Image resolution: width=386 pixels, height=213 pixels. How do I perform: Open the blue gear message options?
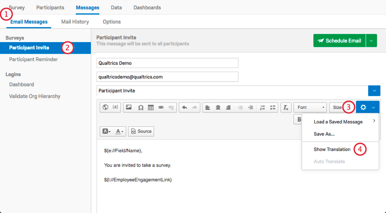point(367,107)
